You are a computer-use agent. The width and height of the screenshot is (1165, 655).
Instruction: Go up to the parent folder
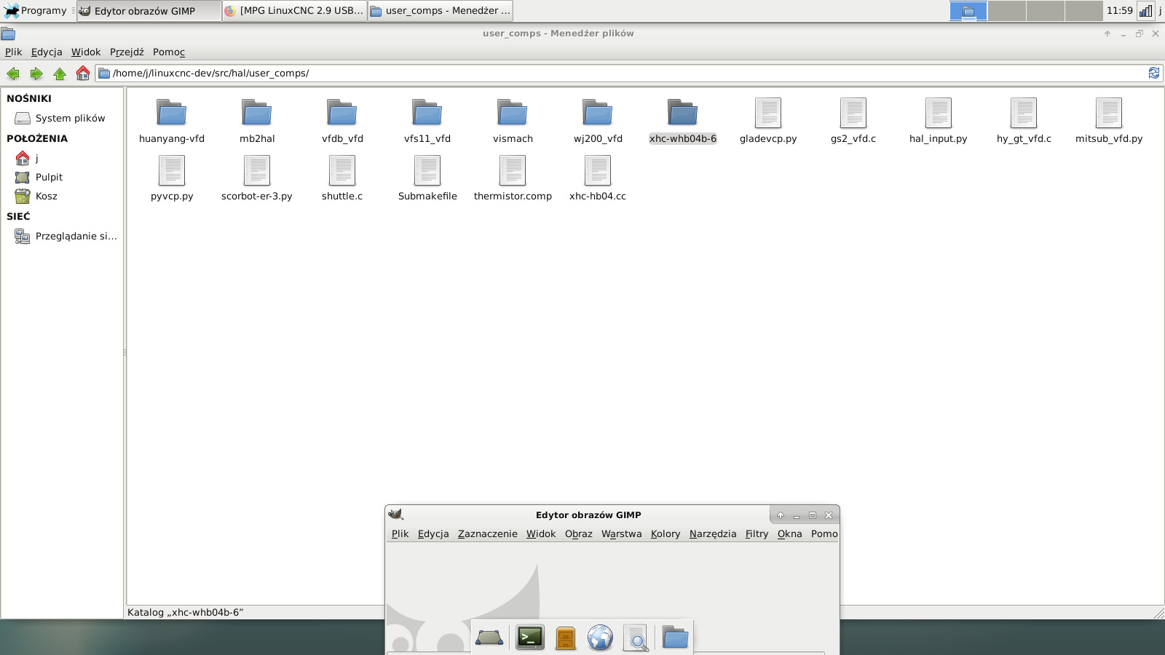point(60,74)
